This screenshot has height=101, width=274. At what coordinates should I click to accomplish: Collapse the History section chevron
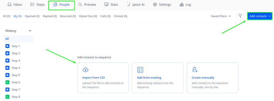point(30,31)
